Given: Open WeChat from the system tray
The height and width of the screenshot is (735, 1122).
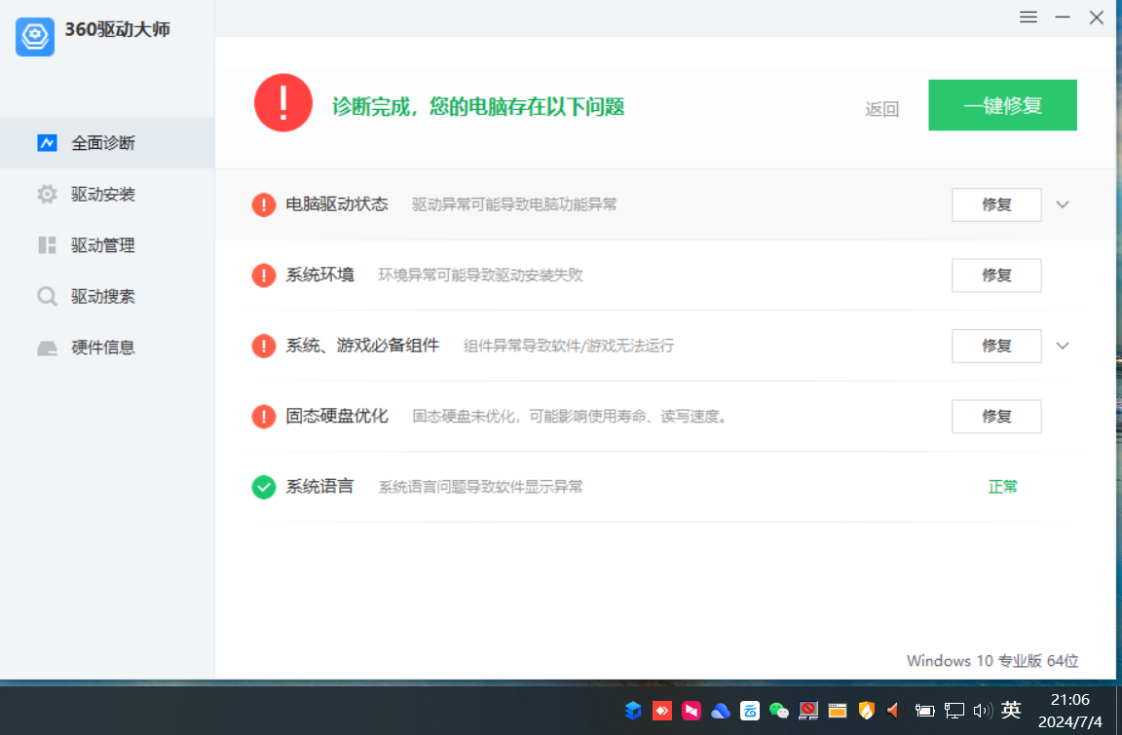Looking at the screenshot, I should 779,711.
